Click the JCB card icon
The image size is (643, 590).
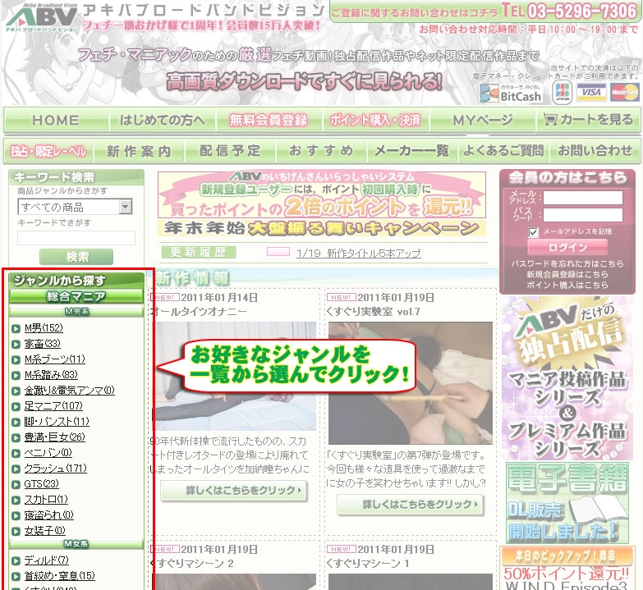tap(562, 93)
